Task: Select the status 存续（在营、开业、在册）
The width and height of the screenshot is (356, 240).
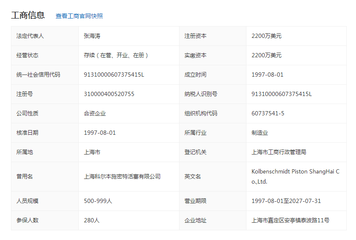Action: click(116, 55)
